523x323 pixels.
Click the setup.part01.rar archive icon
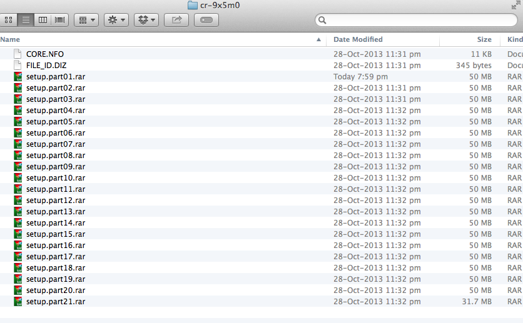(18, 77)
